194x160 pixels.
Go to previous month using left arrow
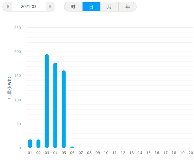[7, 7]
